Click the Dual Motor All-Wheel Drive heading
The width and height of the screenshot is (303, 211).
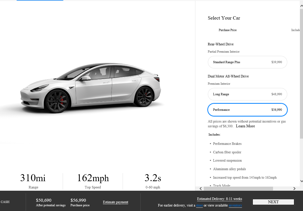pyautogui.click(x=228, y=76)
